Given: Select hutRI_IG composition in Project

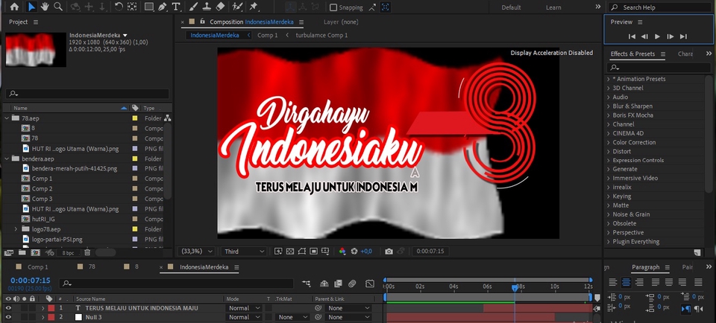Looking at the screenshot, I should [43, 219].
